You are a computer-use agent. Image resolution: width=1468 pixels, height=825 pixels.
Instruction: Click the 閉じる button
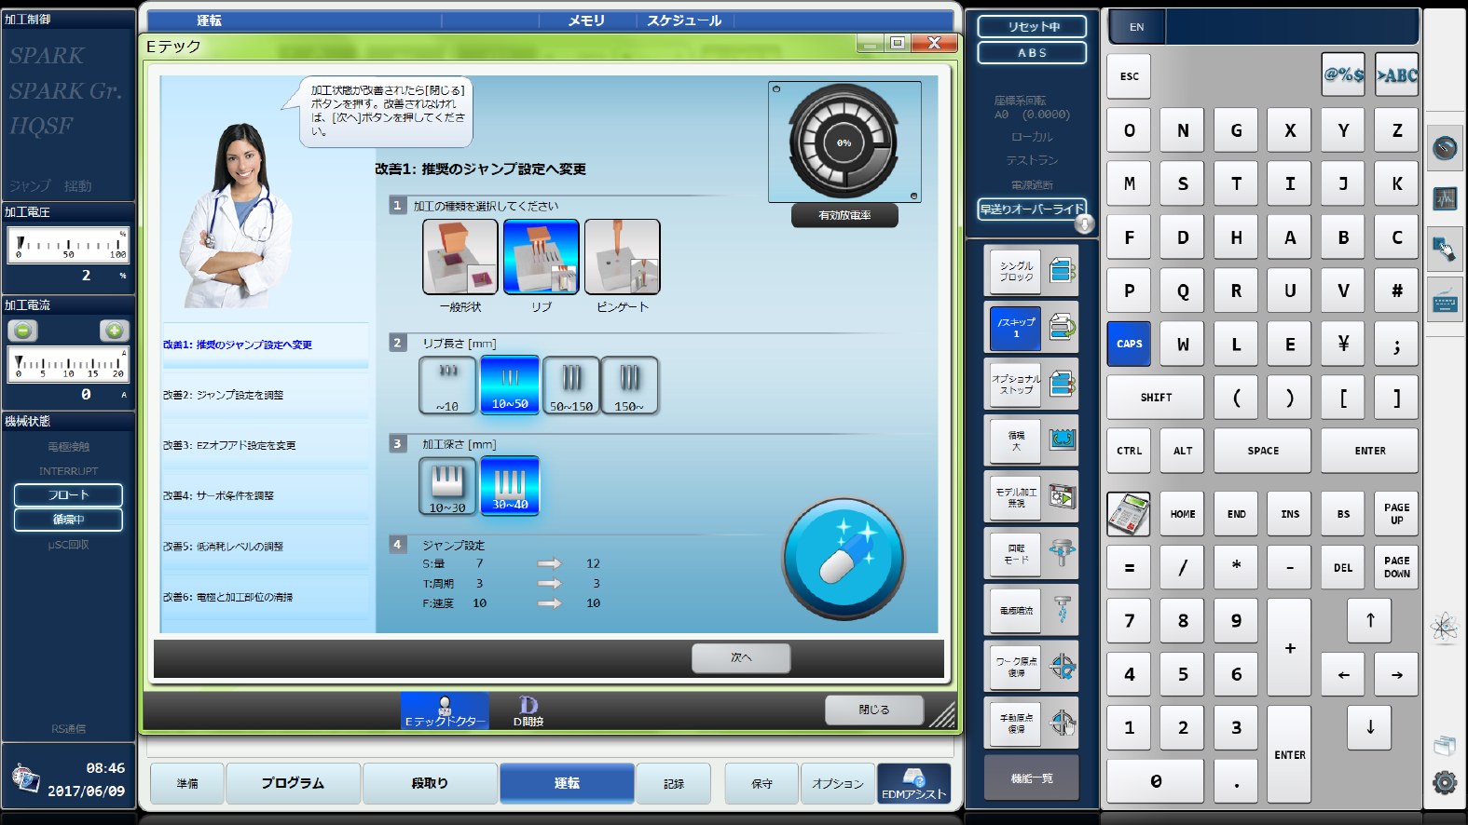tap(873, 710)
